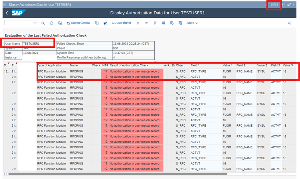Open the command field dropdown
Image resolution: width=300 pixels, height=179 pixels.
(x=35, y=23)
